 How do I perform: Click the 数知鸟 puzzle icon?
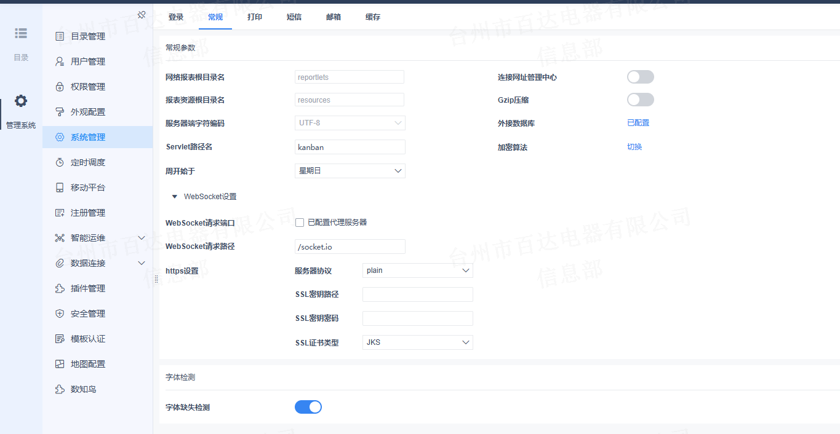60,389
